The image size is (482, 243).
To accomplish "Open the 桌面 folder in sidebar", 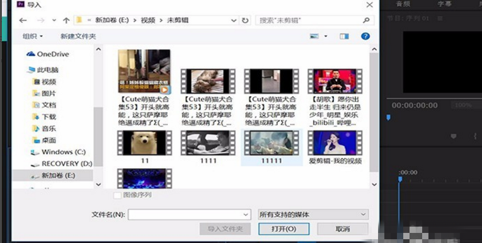I will (45, 140).
